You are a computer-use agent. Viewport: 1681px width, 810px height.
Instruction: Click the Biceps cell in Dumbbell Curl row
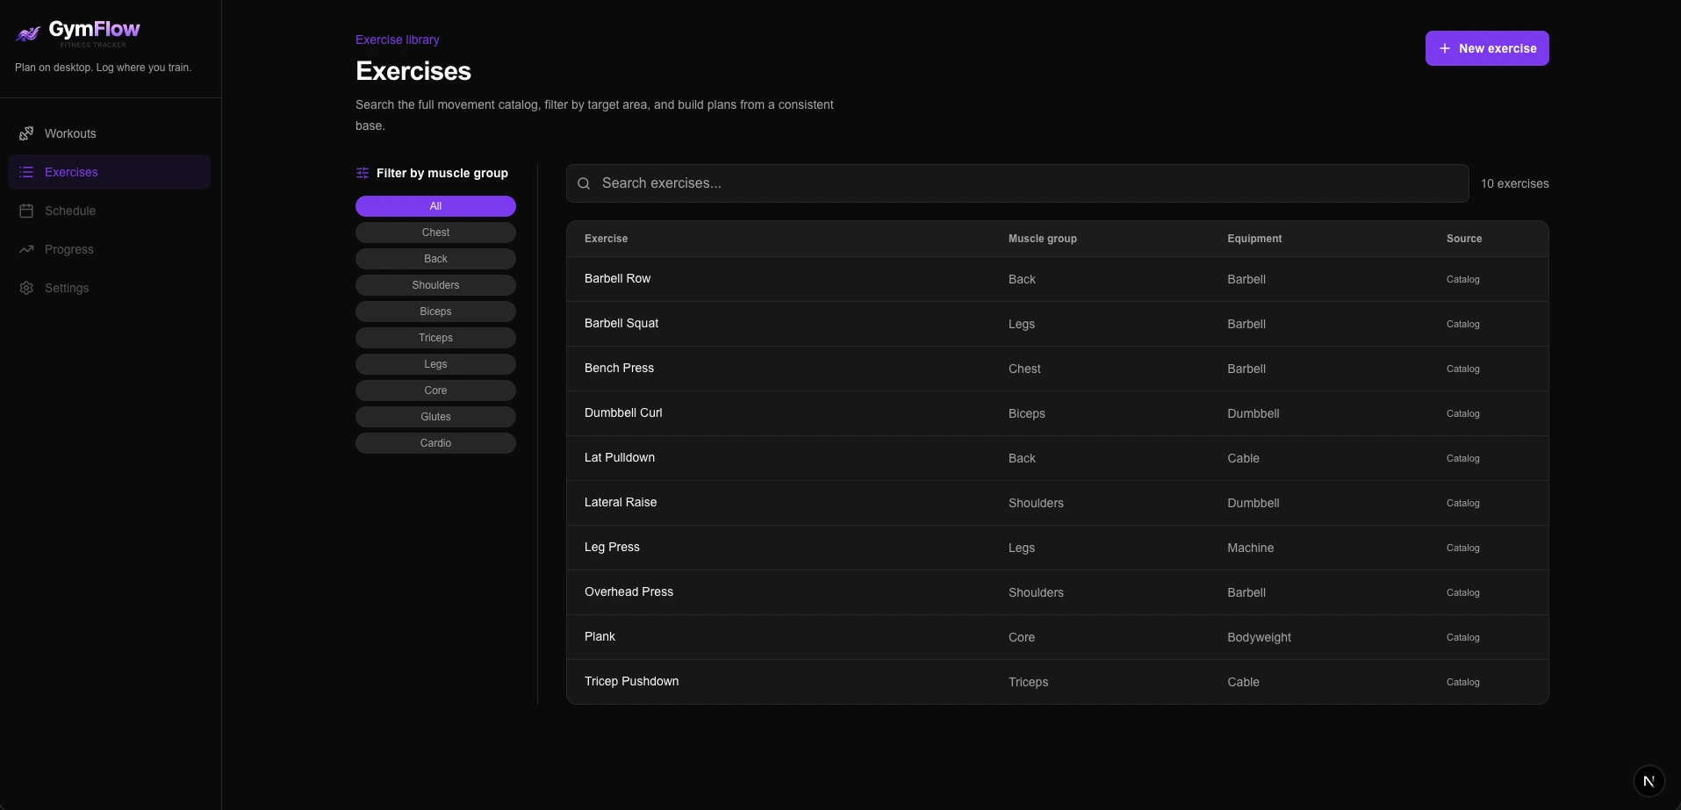[x=1027, y=413]
